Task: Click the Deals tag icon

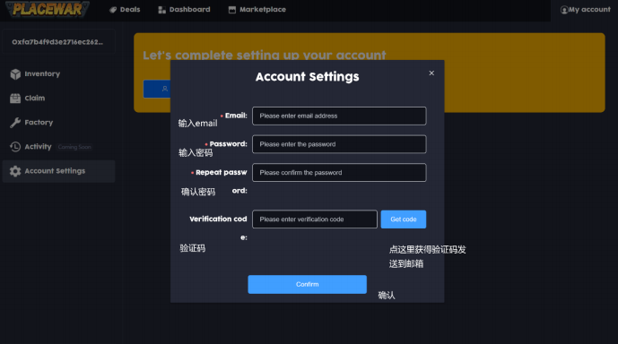Action: click(113, 10)
